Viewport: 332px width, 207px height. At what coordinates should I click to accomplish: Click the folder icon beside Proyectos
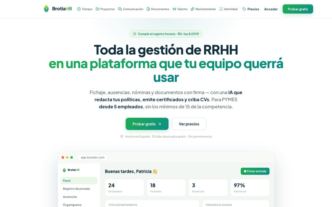pos(98,9)
